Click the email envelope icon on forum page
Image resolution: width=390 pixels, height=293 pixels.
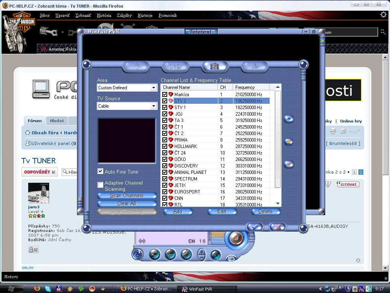pyautogui.click(x=343, y=130)
